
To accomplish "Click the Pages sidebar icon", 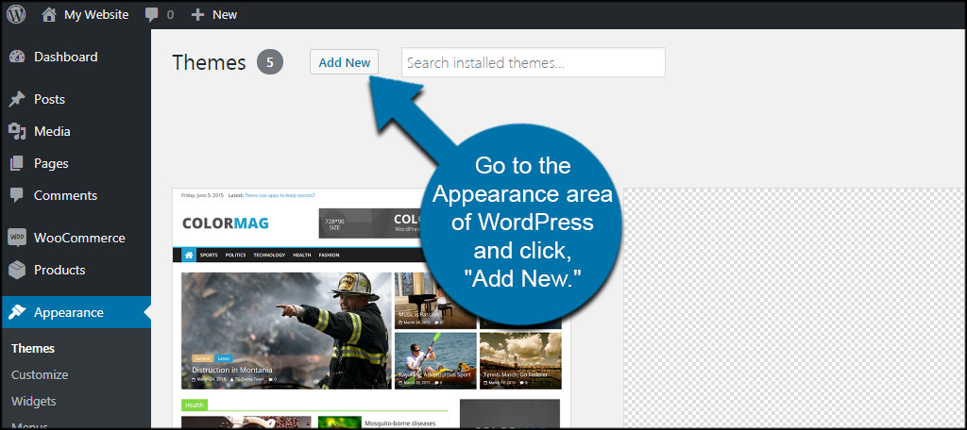I will tap(16, 163).
